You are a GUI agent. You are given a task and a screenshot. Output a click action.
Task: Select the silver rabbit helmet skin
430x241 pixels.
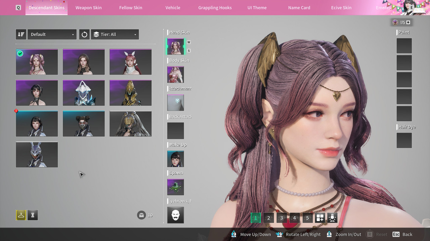click(37, 154)
